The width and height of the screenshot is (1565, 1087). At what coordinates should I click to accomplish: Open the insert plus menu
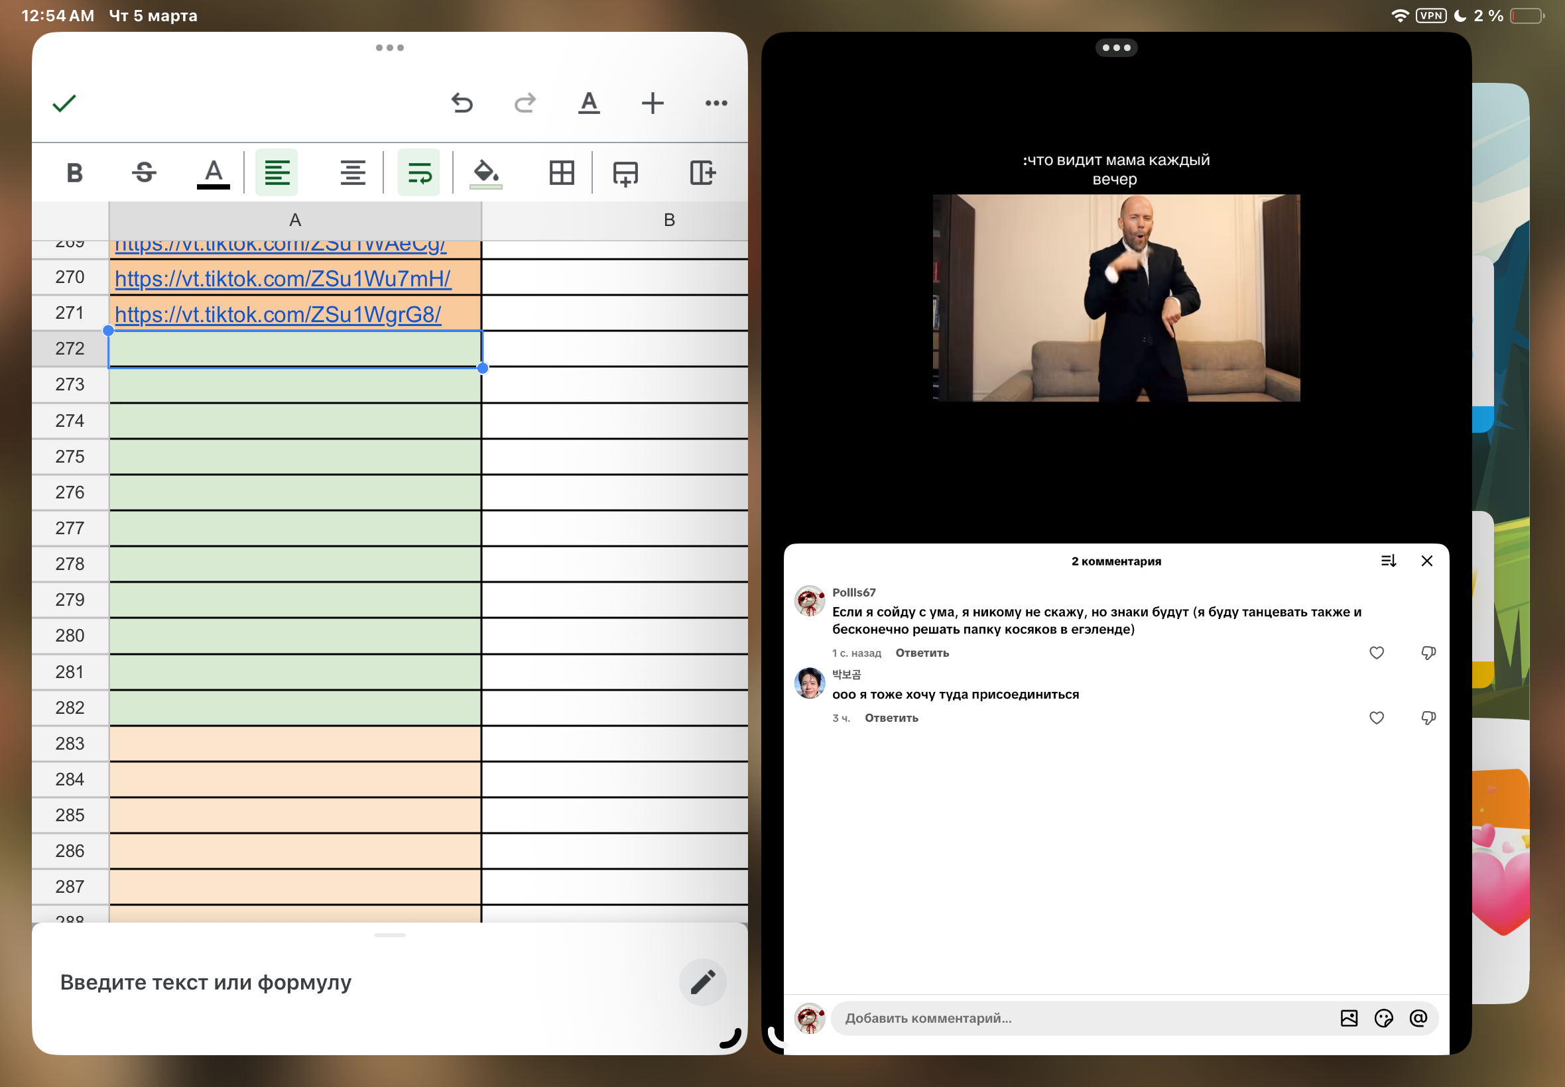pyautogui.click(x=652, y=103)
